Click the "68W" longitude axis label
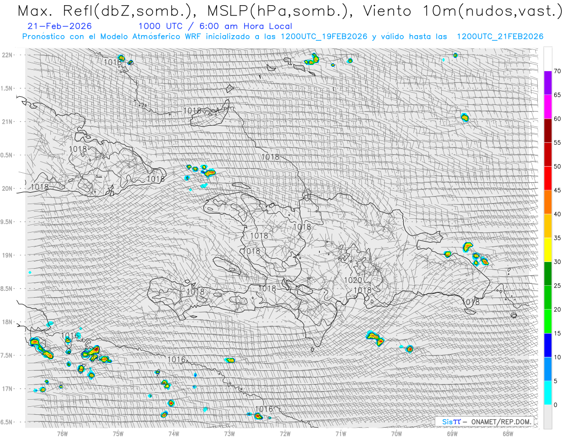The height and width of the screenshot is (440, 570). coord(508,433)
